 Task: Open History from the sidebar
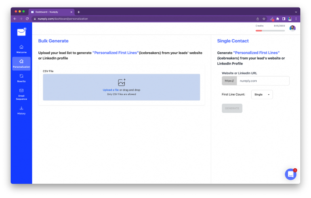[21, 110]
